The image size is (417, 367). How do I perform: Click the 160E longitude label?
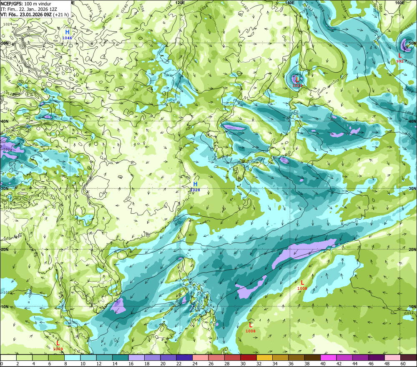400,3
